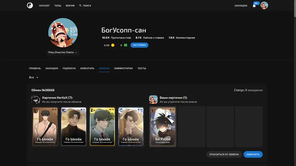
Task: Switch to the Комментарии tab
Action: [x=123, y=68]
